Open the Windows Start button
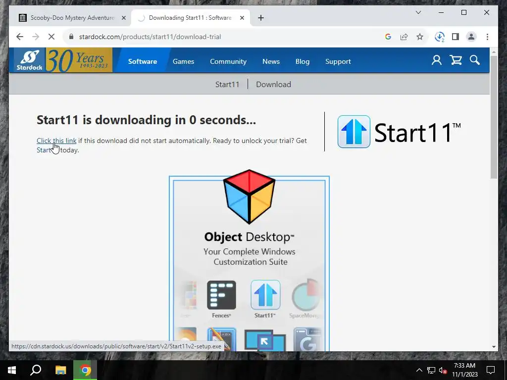Viewport: 507px width, 380px height. click(x=12, y=370)
